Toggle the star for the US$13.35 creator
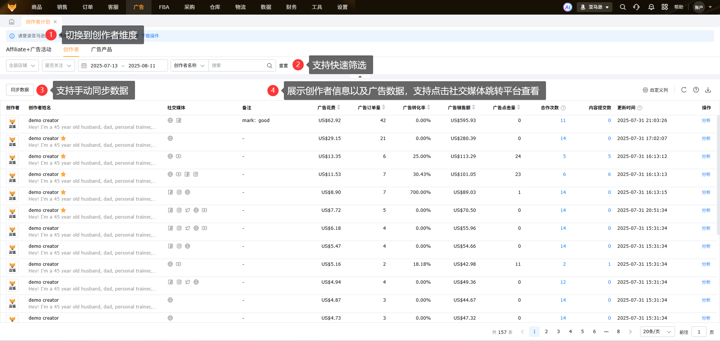Screen dimensions: 720x341 tap(63, 156)
